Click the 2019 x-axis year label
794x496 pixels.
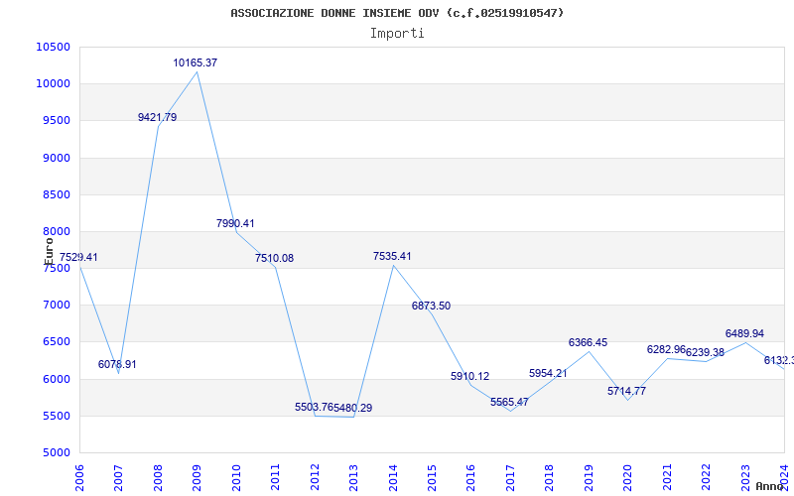point(589,477)
